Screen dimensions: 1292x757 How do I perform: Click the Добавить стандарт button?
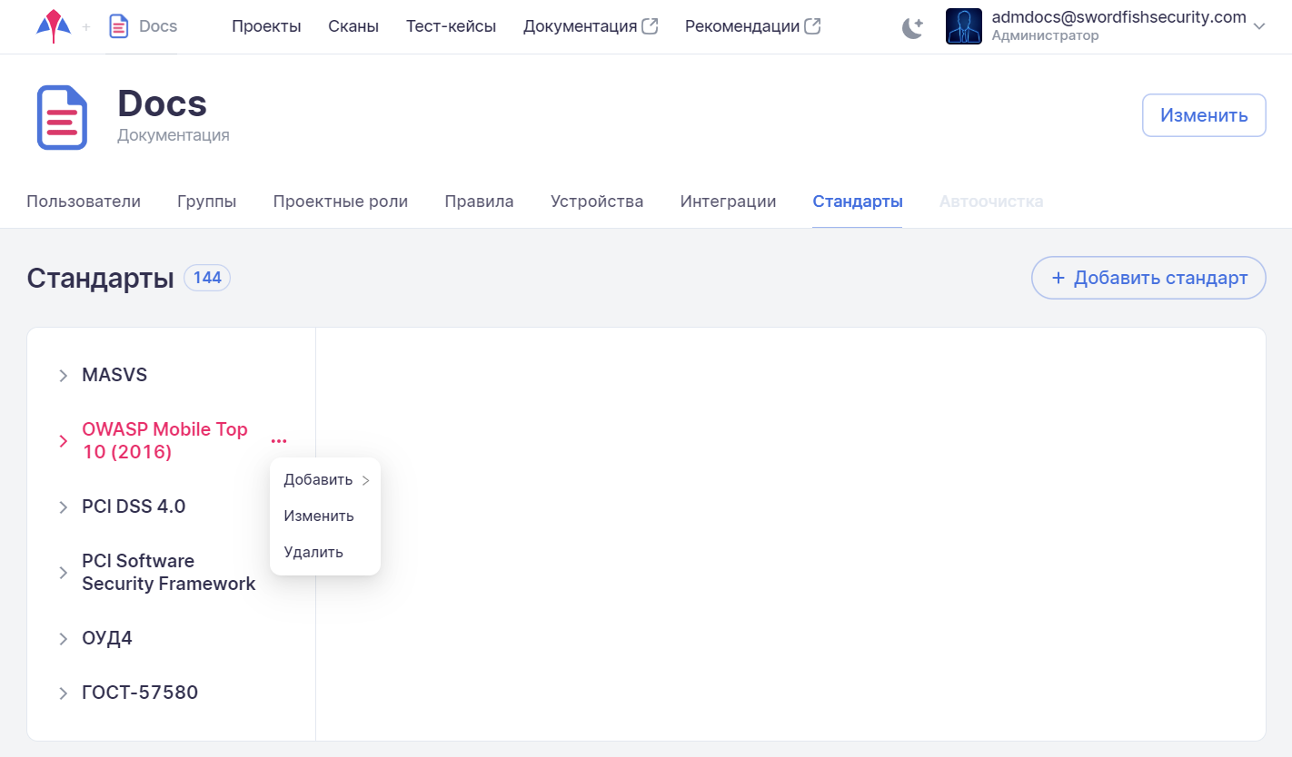coord(1148,278)
